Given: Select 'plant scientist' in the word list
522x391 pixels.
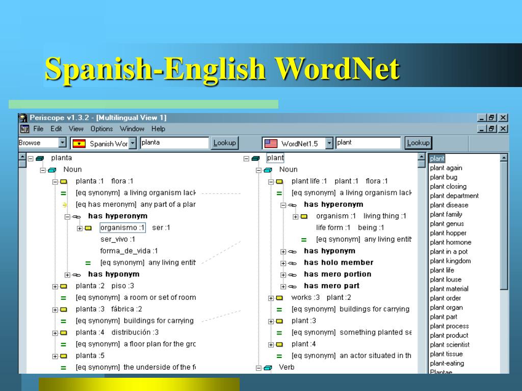Looking at the screenshot, I should pos(450,345).
